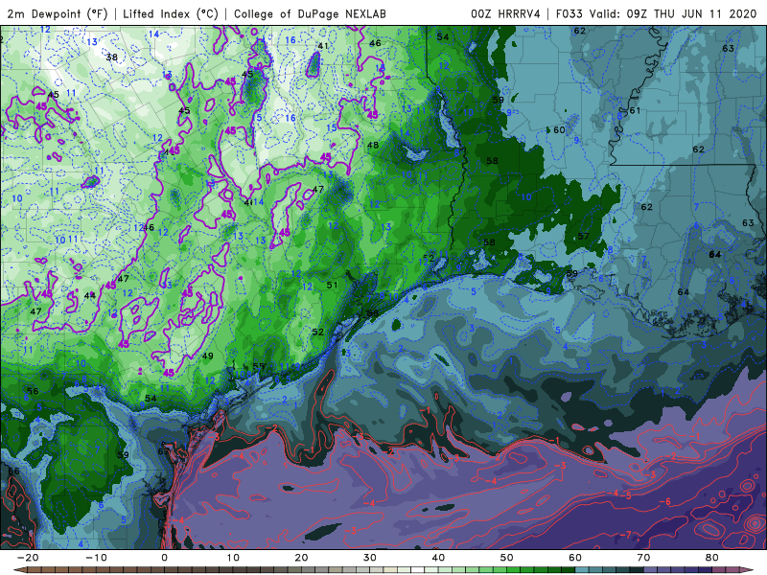767x575 pixels.
Task: Click the black 57 dewpoint value
Action: pos(584,236)
